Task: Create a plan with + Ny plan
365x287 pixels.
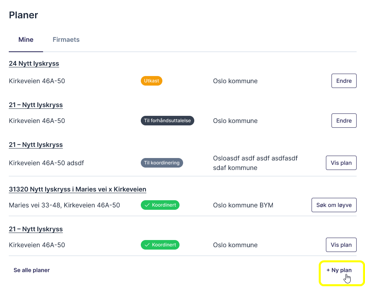Action: click(339, 270)
